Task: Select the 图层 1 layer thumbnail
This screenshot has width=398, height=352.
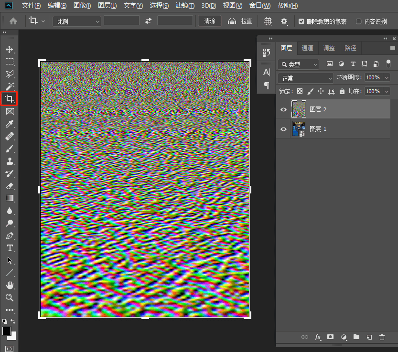Action: [299, 129]
